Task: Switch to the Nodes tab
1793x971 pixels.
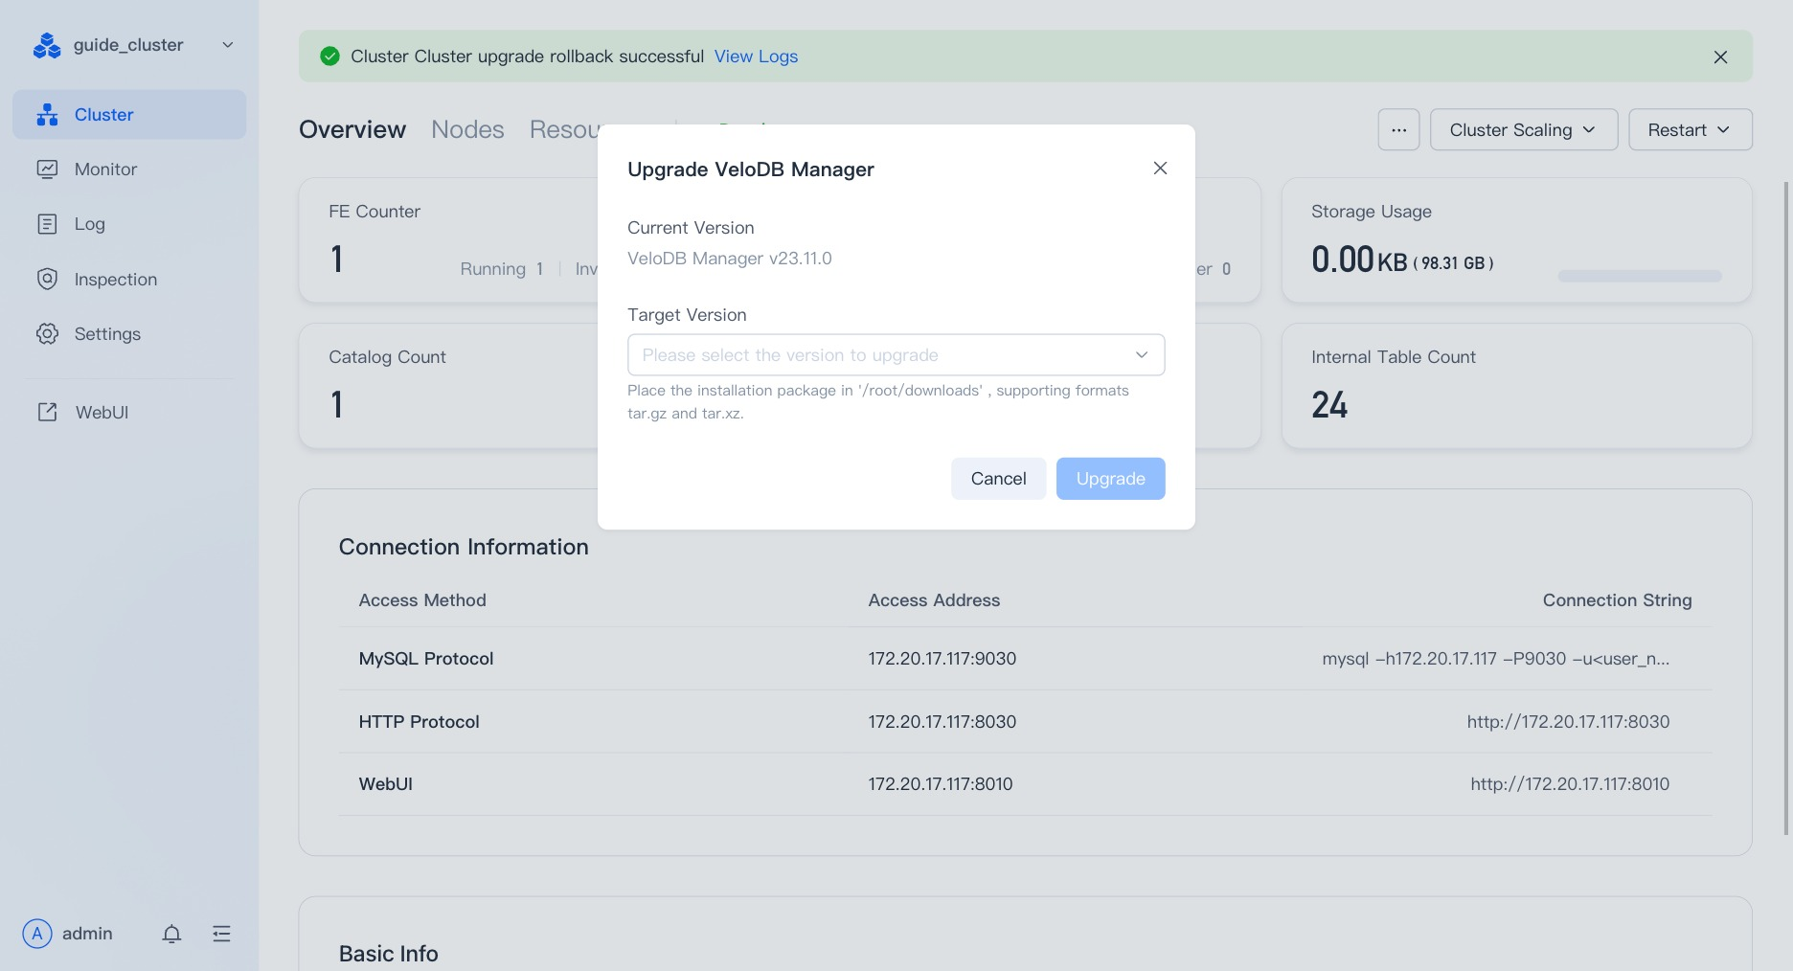Action: [467, 129]
